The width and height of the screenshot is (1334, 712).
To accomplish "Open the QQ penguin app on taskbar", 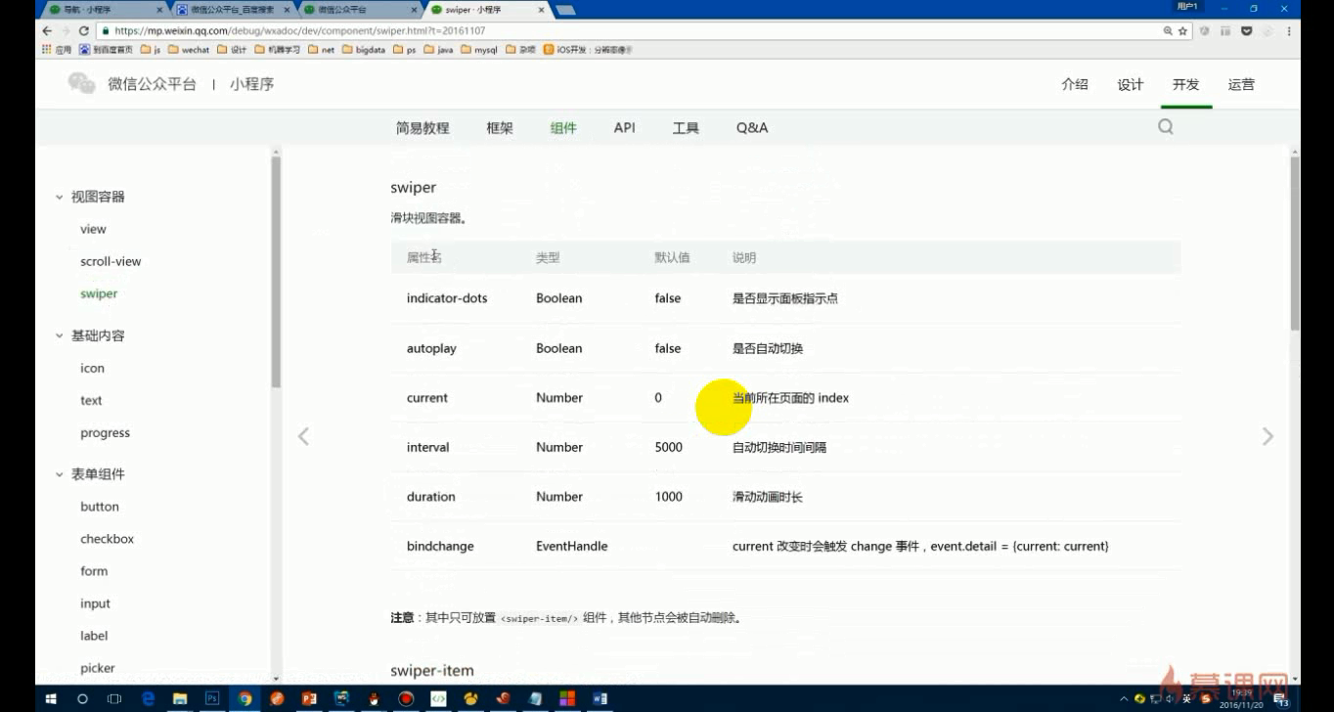I will (374, 699).
